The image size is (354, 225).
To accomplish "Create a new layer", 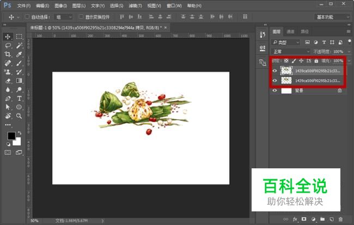I will (332, 219).
